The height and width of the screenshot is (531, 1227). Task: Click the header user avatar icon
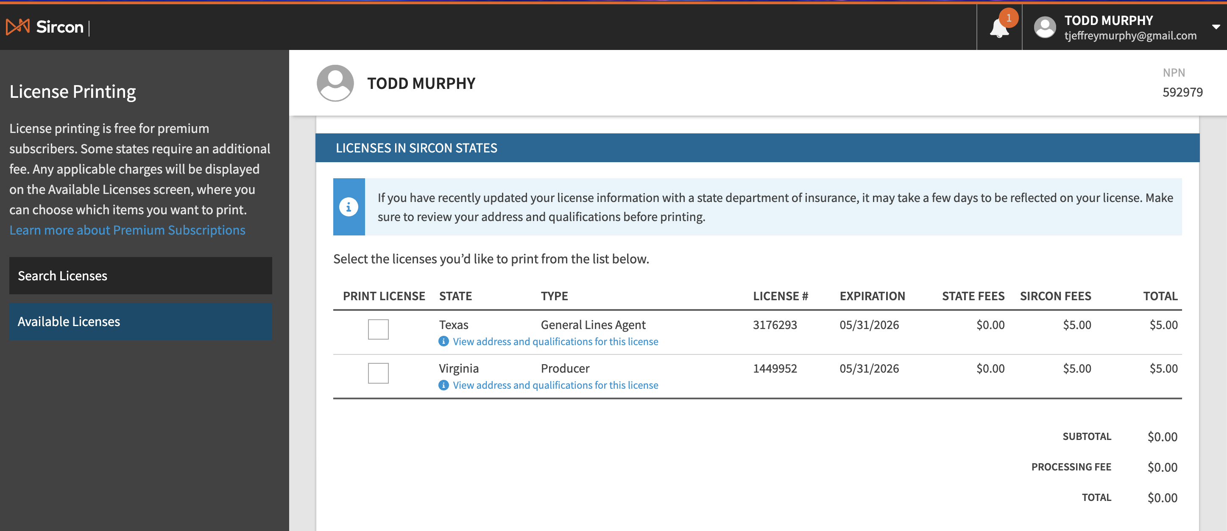1045,28
